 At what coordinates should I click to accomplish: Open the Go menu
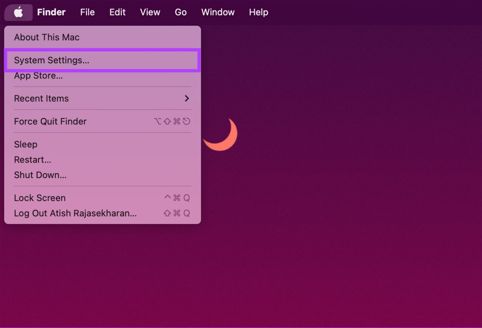pyautogui.click(x=180, y=12)
